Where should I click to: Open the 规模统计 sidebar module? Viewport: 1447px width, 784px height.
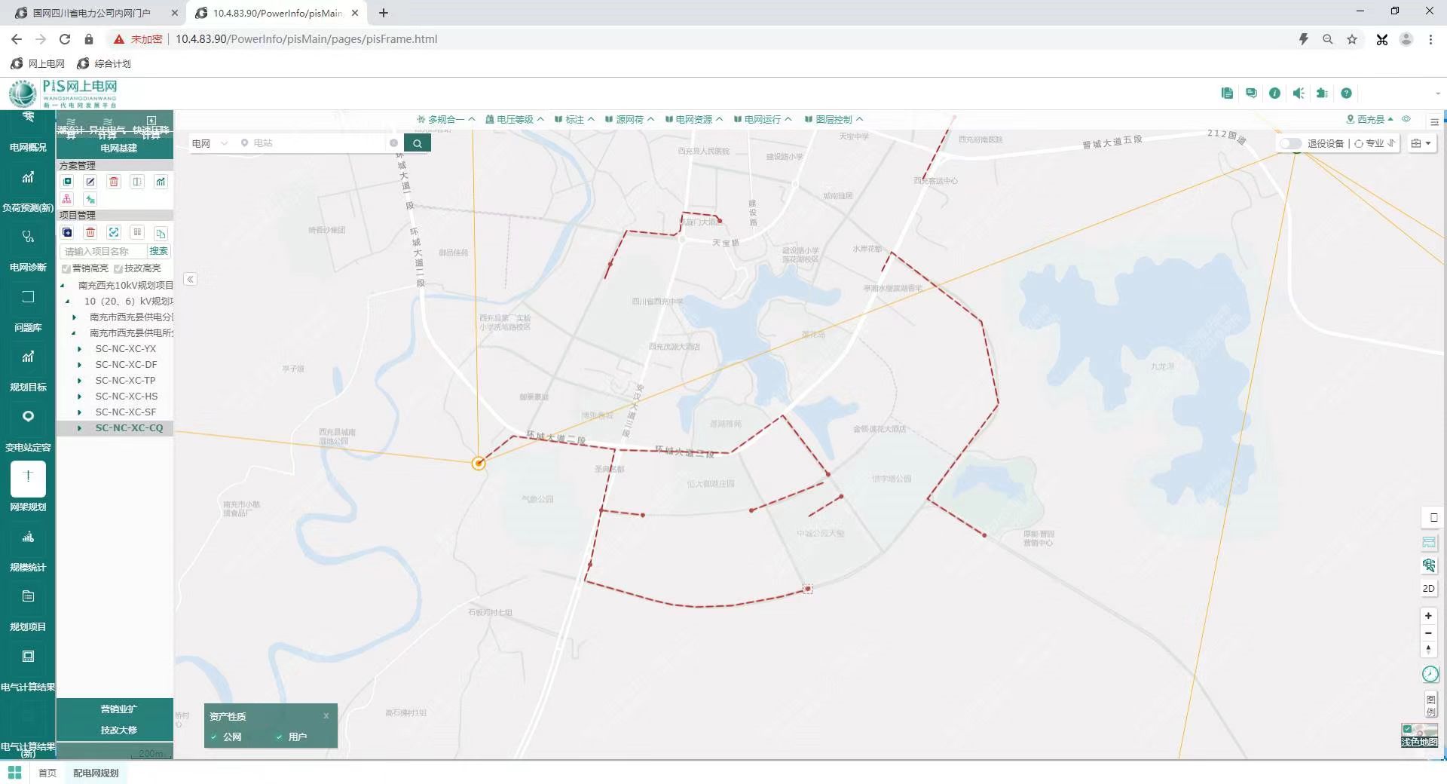point(28,552)
